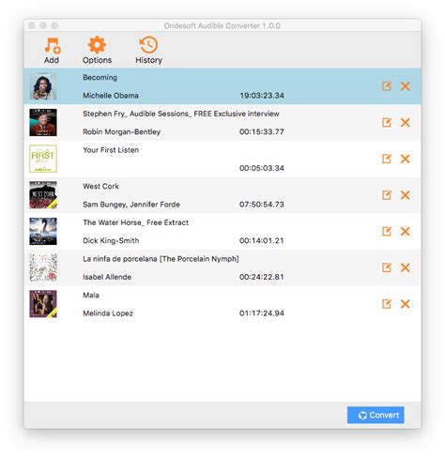The width and height of the screenshot is (445, 457).
Task: Click 'La ninfa de porcelana [The Porcelain Nymph]'
Action: tap(161, 259)
